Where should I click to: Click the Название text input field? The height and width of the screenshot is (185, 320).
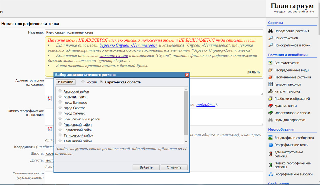point(154,32)
